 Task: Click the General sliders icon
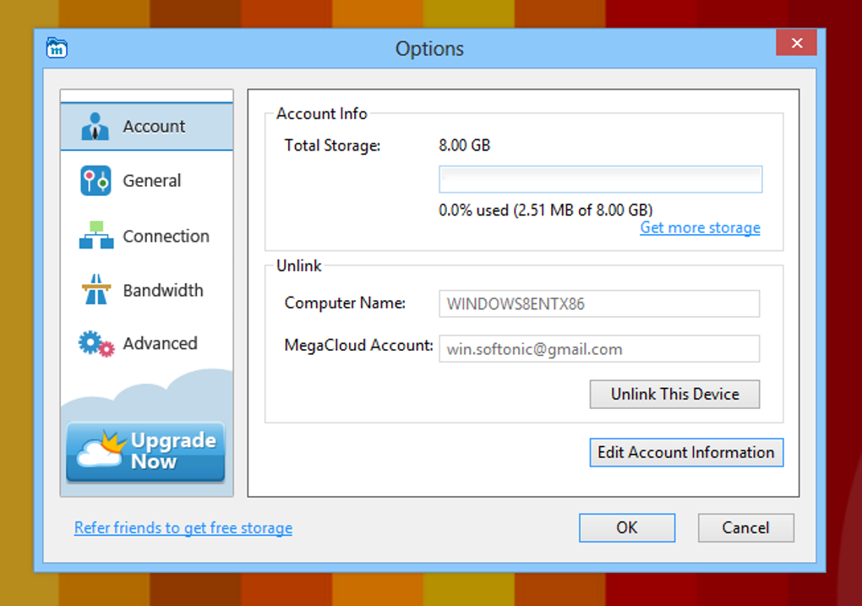click(95, 181)
